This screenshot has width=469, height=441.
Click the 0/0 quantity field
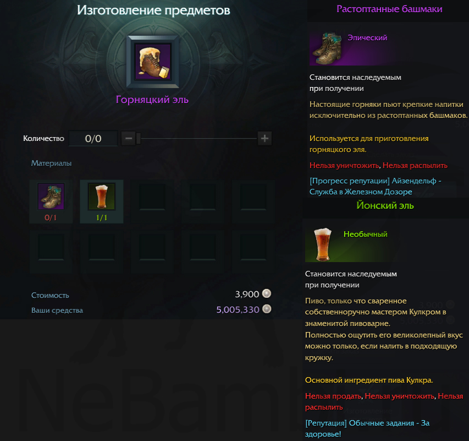coord(93,138)
